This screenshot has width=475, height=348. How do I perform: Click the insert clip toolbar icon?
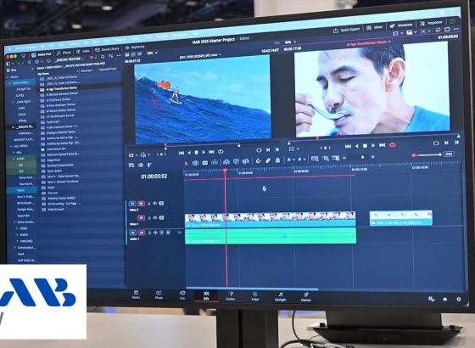(x=226, y=162)
